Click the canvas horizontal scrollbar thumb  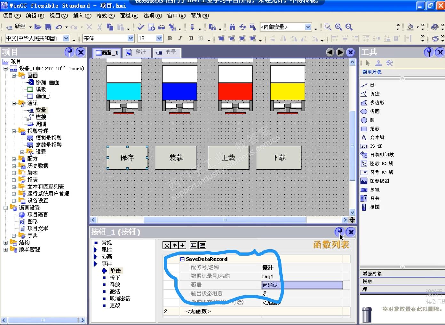225,220
